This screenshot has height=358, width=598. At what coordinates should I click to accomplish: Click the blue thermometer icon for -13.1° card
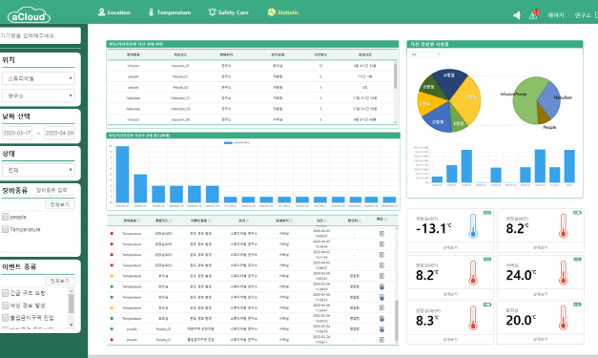[x=473, y=226]
